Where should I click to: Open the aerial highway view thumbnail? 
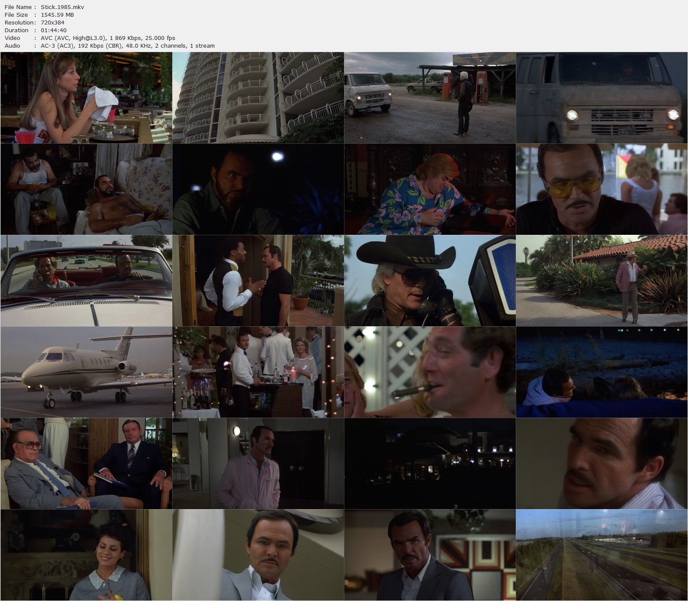coord(601,555)
